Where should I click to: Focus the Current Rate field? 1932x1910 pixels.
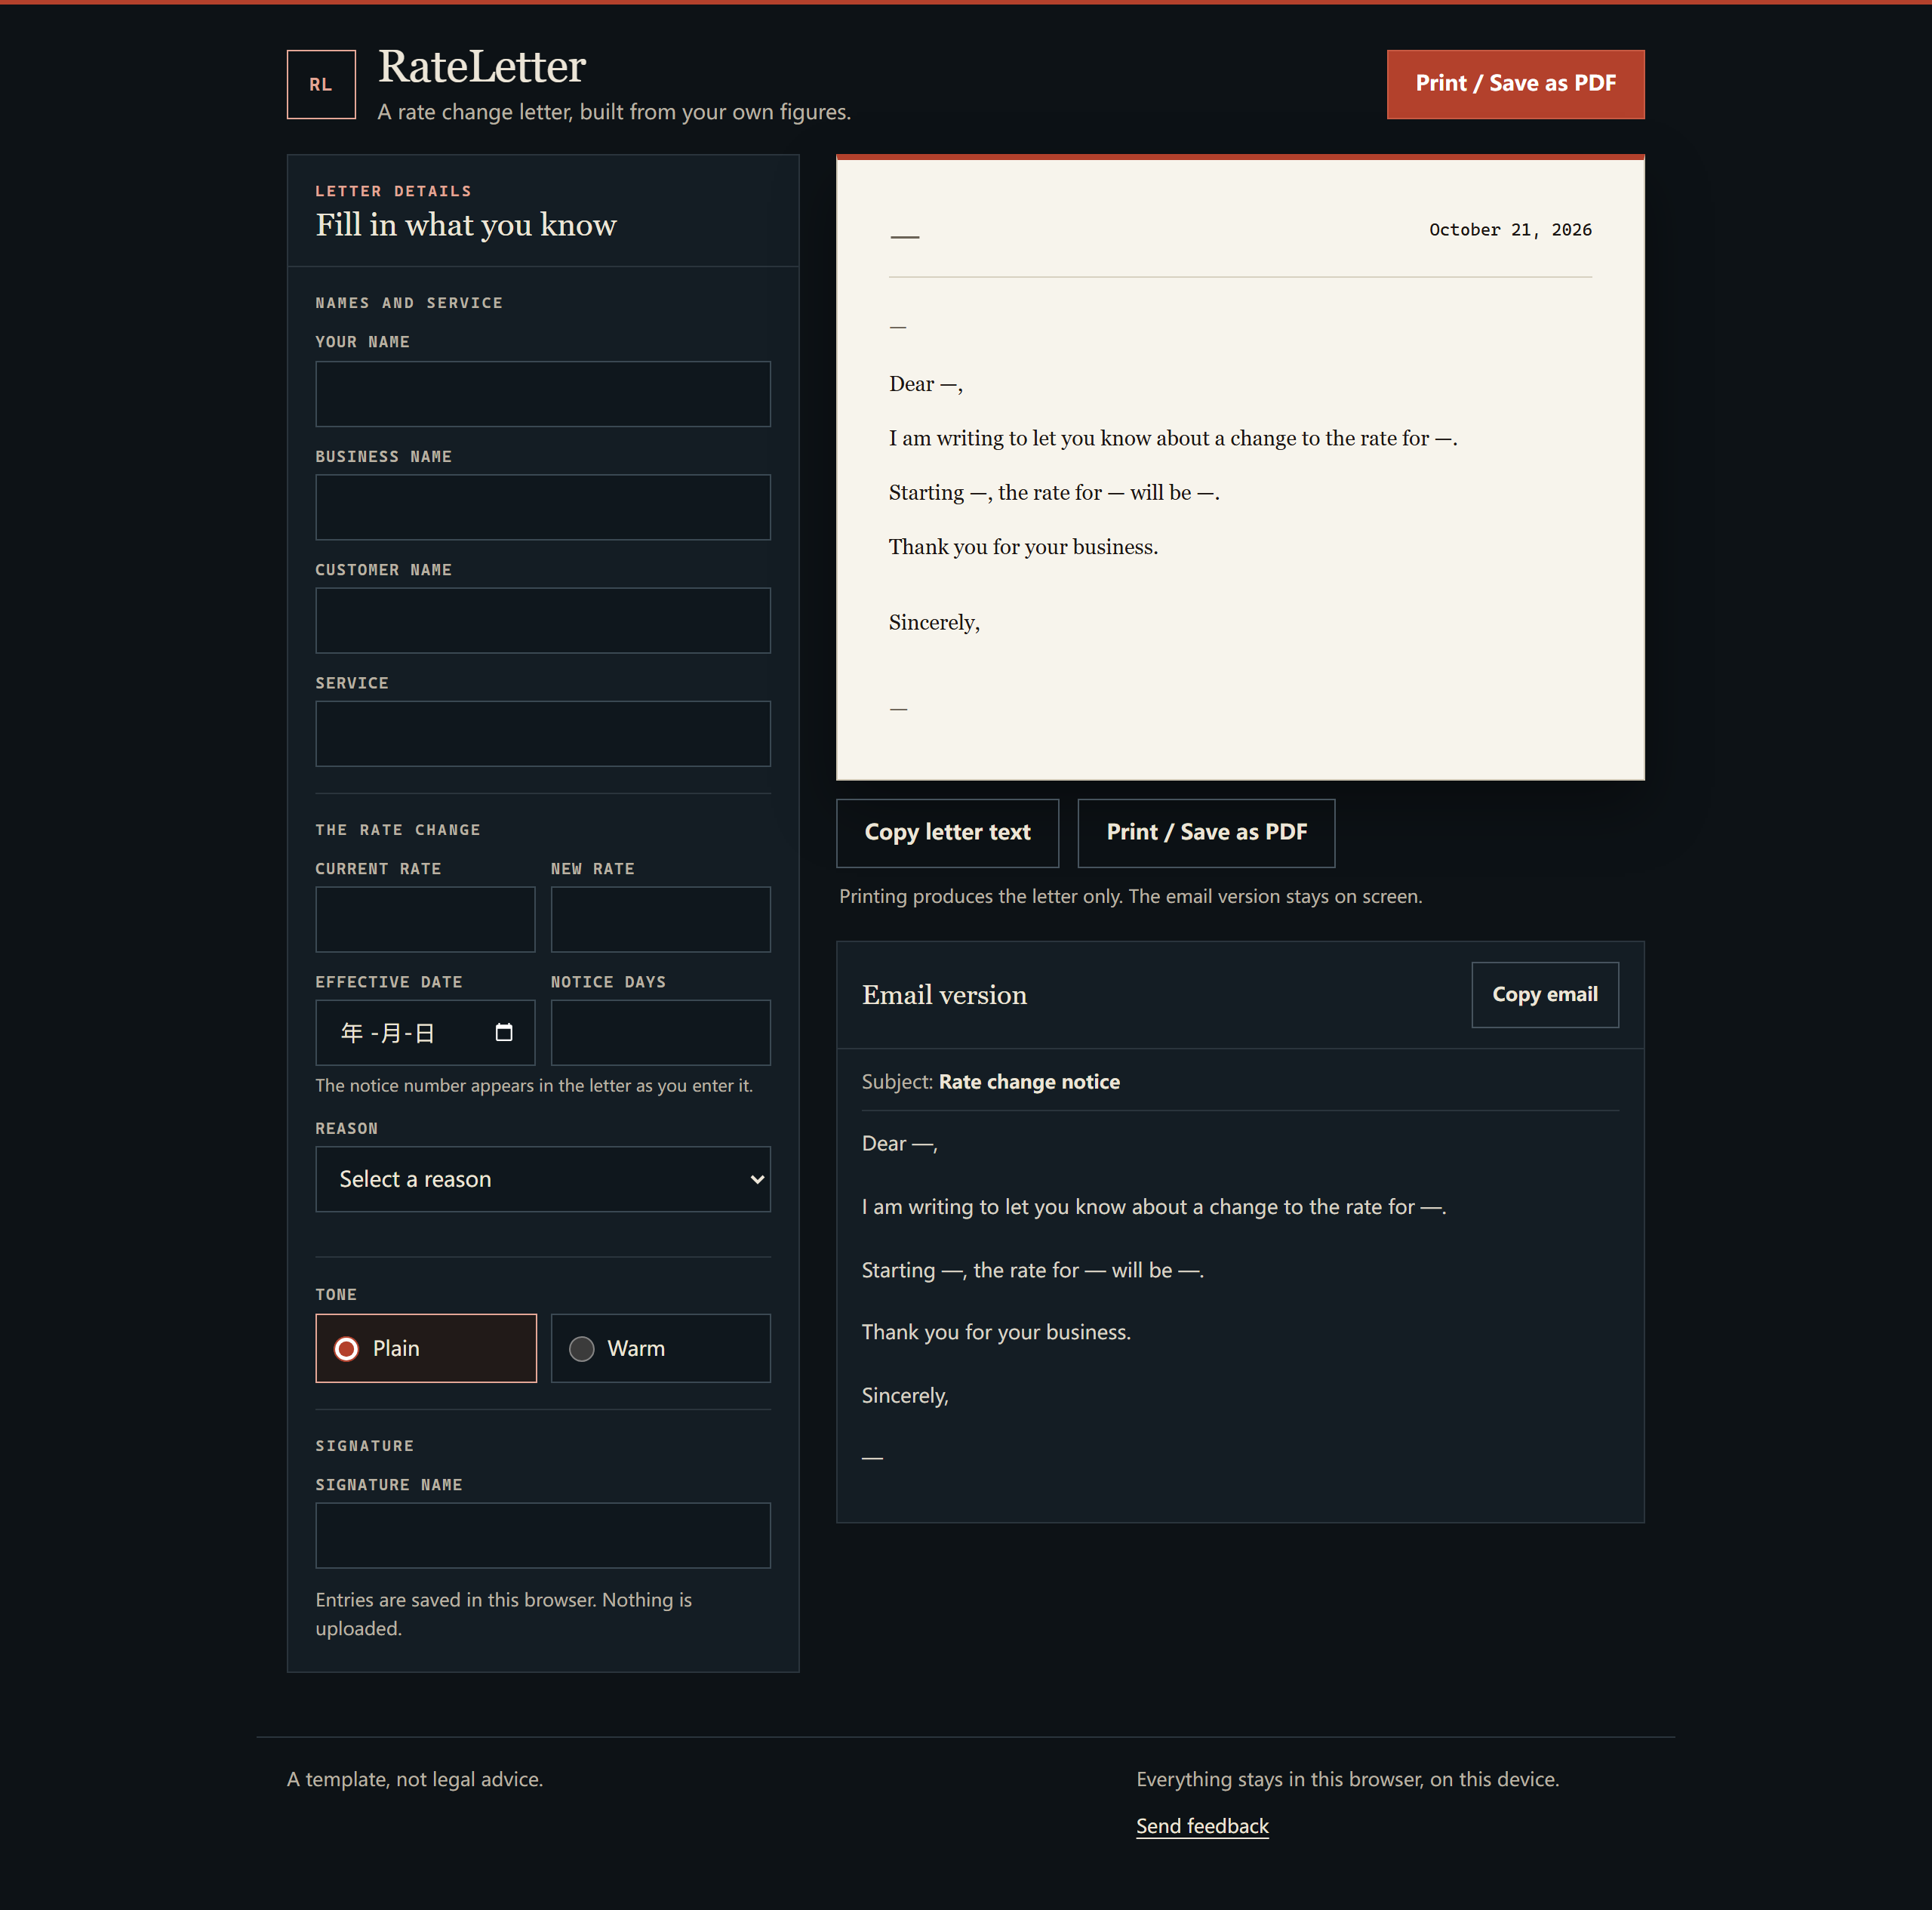(x=425, y=920)
